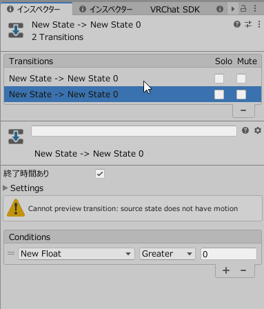Switch to the second インスペクター tab
The image size is (264, 309).
coord(105,10)
